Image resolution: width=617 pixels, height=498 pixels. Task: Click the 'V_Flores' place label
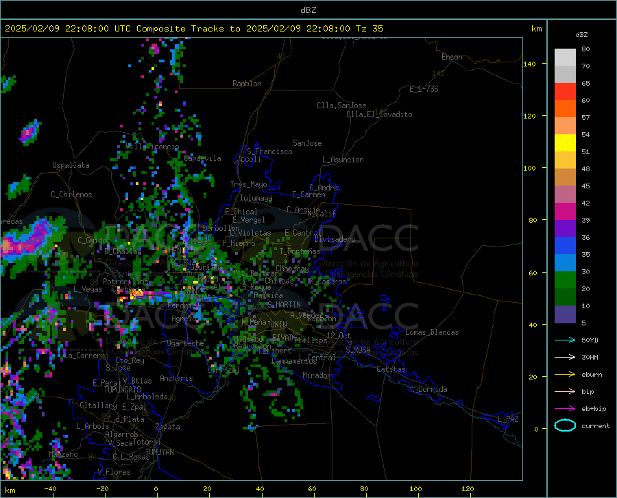[114, 472]
